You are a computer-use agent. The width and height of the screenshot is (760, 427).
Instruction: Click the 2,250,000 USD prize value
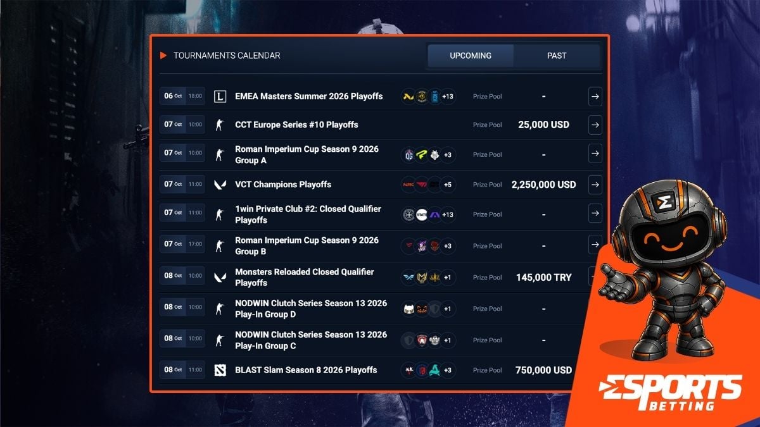click(x=543, y=185)
